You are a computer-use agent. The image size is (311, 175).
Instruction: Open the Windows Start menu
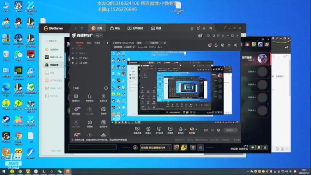click(x=4, y=171)
